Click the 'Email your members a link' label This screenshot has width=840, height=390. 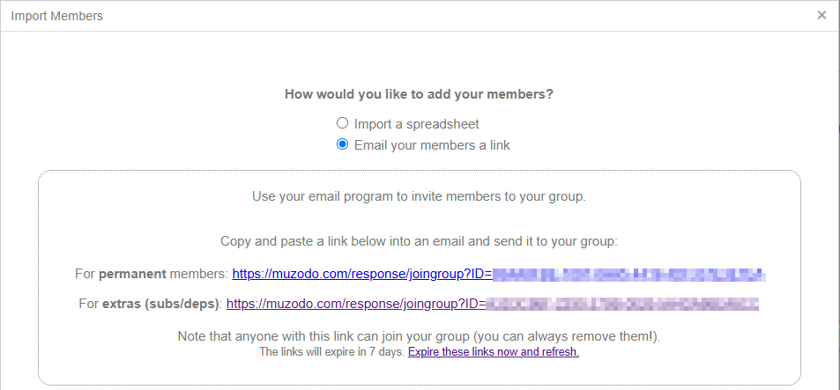click(x=432, y=145)
